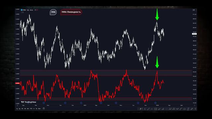Select the 1д time range button
212x119 pixels.
click(17, 109)
